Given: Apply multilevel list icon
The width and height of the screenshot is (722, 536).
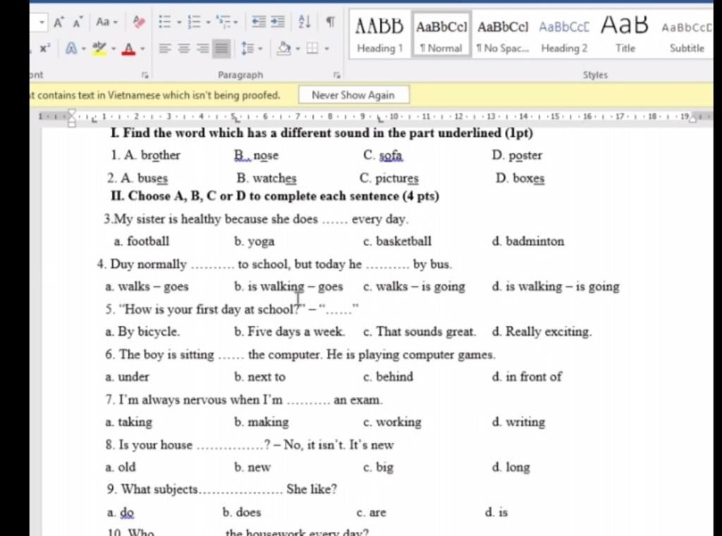Looking at the screenshot, I should 224,22.
